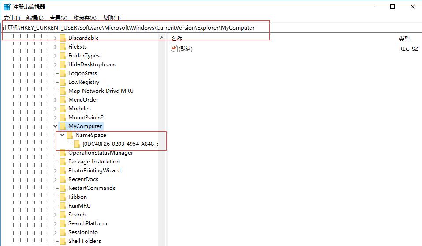Expand the FolderTypes key

[56, 56]
